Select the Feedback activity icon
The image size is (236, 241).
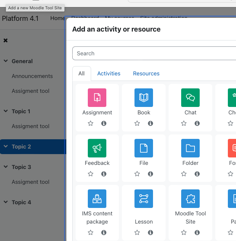97,148
